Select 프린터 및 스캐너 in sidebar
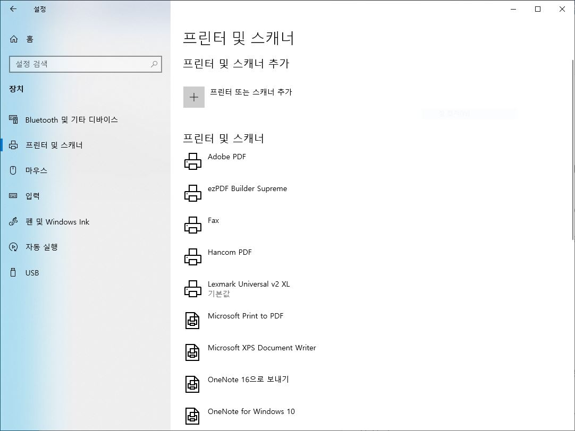The width and height of the screenshot is (575, 431). point(54,145)
